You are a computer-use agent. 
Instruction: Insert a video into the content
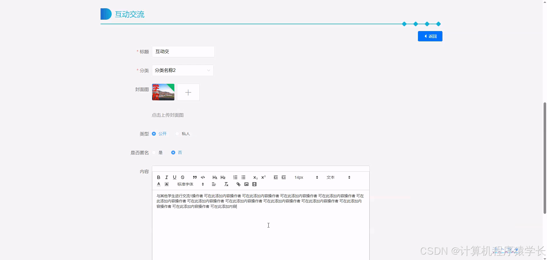pyautogui.click(x=254, y=184)
